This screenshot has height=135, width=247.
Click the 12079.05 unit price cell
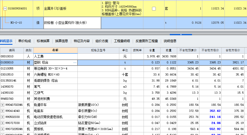coord(213,23)
